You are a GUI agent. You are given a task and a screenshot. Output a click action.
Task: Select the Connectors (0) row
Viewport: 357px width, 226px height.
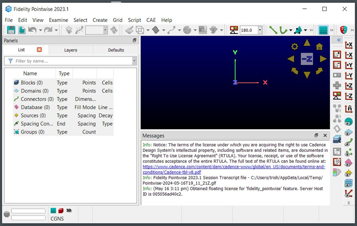click(63, 99)
